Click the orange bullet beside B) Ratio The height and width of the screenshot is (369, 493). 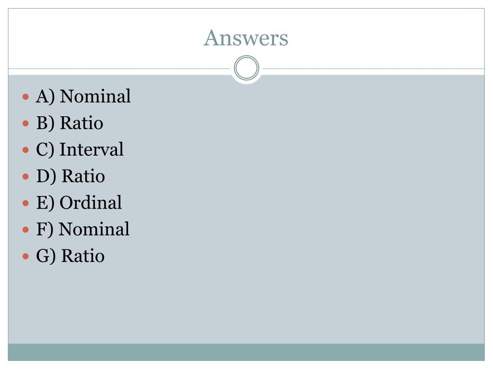click(26, 123)
